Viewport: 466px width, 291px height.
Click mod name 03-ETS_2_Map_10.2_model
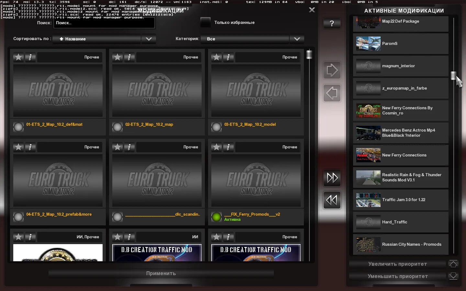(x=250, y=124)
